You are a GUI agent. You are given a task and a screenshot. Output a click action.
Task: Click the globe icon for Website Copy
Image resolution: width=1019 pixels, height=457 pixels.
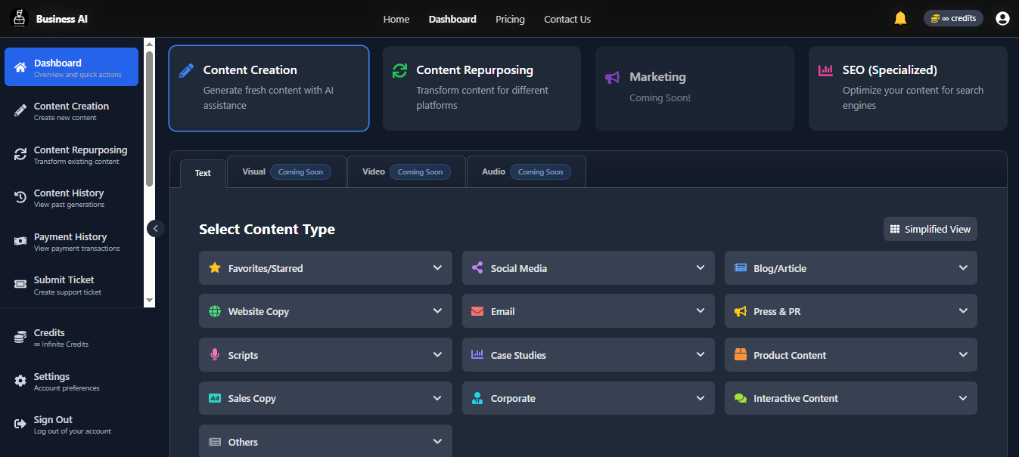(215, 311)
